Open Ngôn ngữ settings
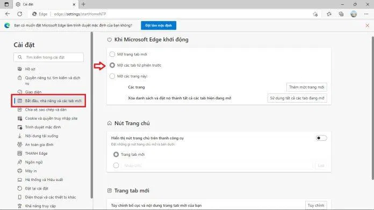The width and height of the screenshot is (374, 210). click(34, 162)
